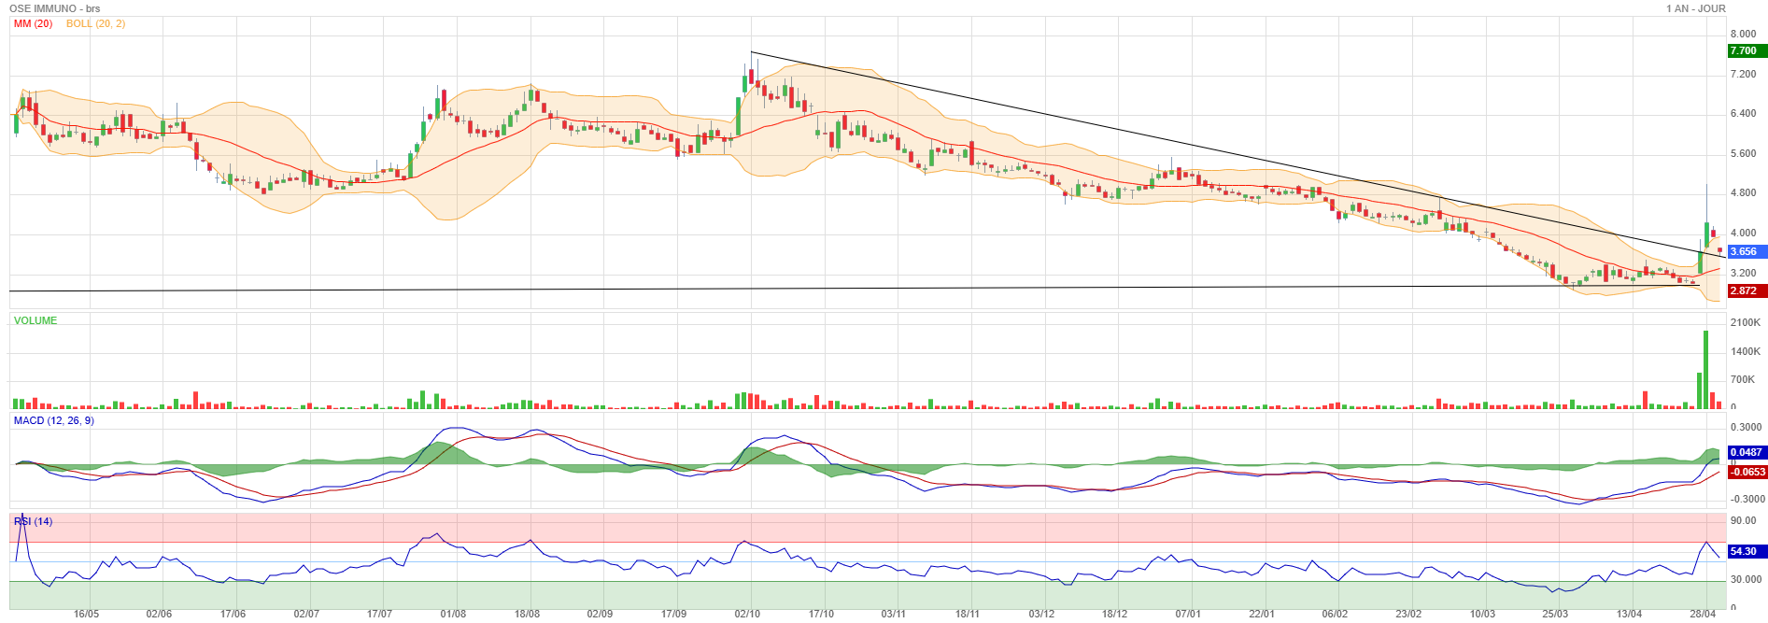The image size is (1768, 623).
Task: Select the OSE IMMUNO - brs chart title
Action: (x=54, y=8)
